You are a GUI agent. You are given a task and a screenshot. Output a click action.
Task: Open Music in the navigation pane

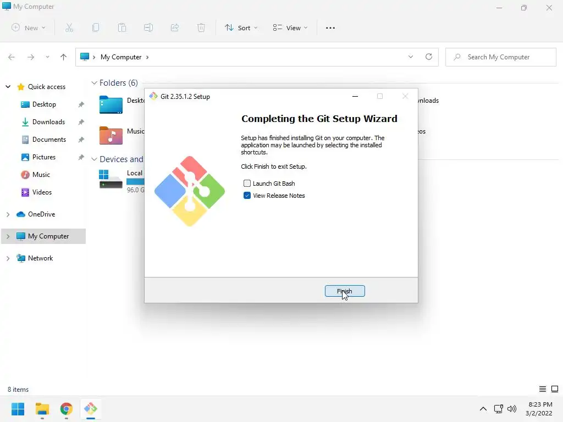tap(41, 174)
